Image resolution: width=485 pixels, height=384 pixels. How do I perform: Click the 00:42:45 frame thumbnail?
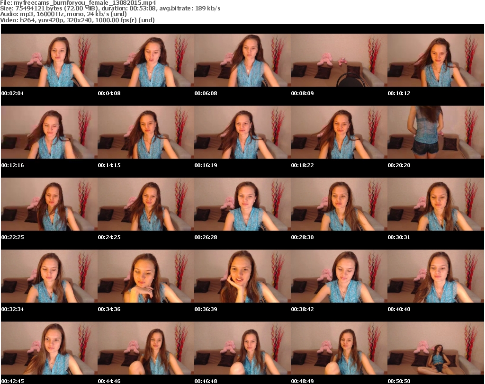tap(49, 348)
